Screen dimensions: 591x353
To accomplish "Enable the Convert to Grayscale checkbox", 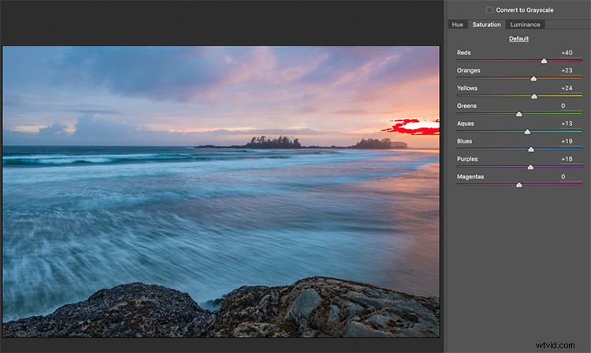I will tap(489, 9).
